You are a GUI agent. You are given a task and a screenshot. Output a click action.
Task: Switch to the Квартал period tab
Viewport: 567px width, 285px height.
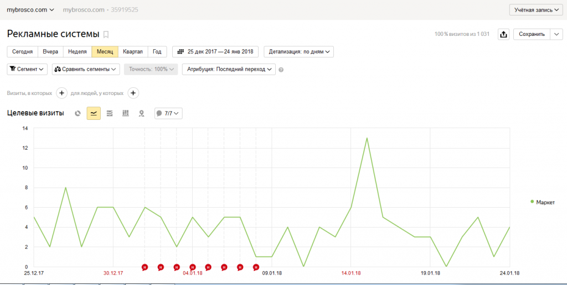point(133,52)
